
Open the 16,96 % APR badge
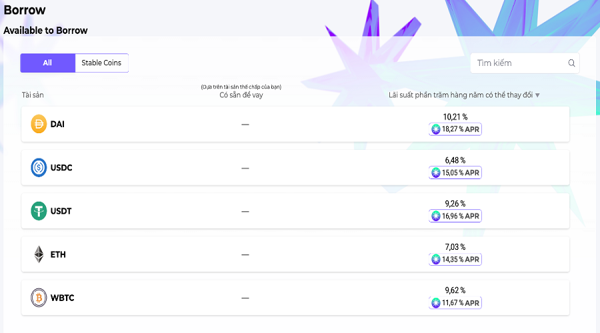[455, 216]
